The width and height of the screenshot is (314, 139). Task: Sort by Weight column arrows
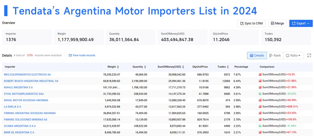pyautogui.click(x=118, y=67)
